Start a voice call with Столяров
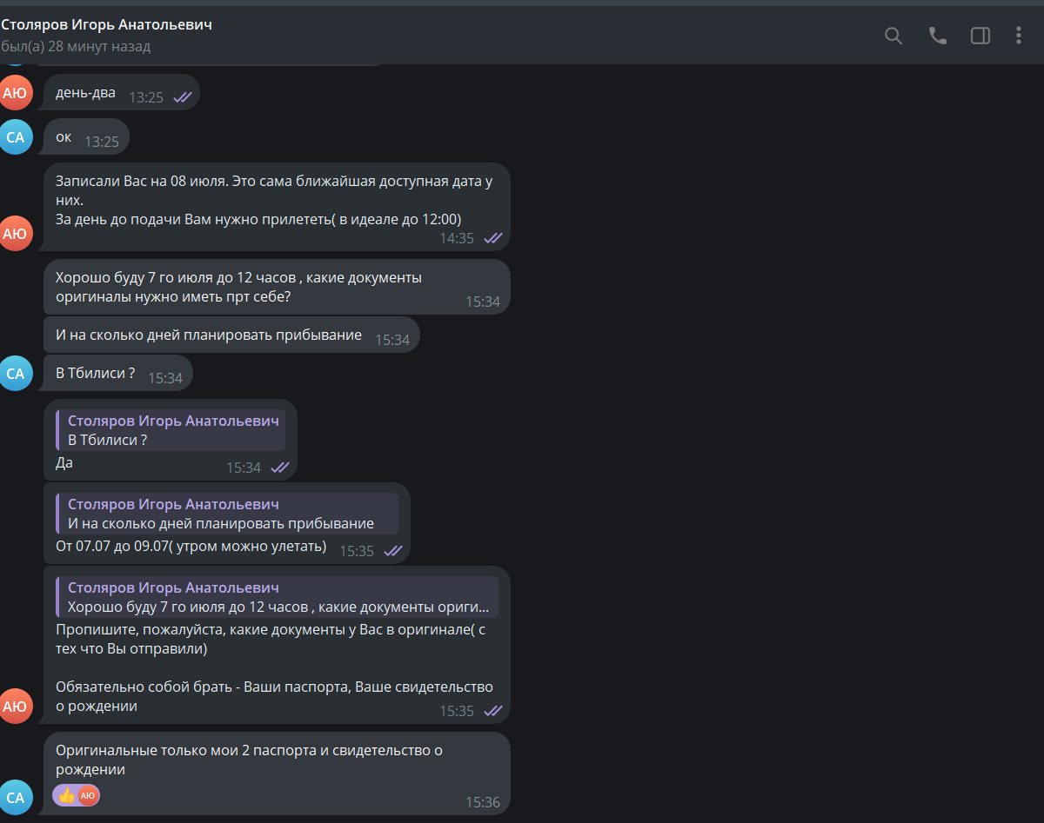This screenshot has height=823, width=1044. point(938,36)
